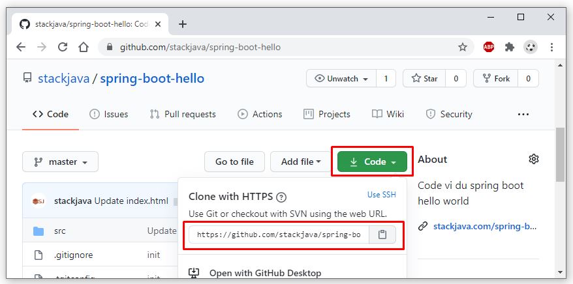Open the ABP Adblock Plus extension
Screen dimensions: 573x284
(x=489, y=47)
